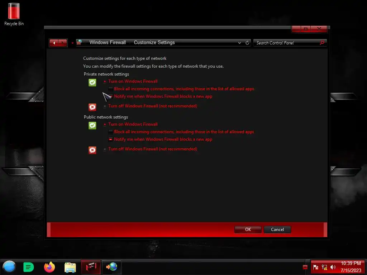Click the Forward navigation arrow
Image resolution: width=367 pixels, height=275 pixels.
tap(63, 43)
